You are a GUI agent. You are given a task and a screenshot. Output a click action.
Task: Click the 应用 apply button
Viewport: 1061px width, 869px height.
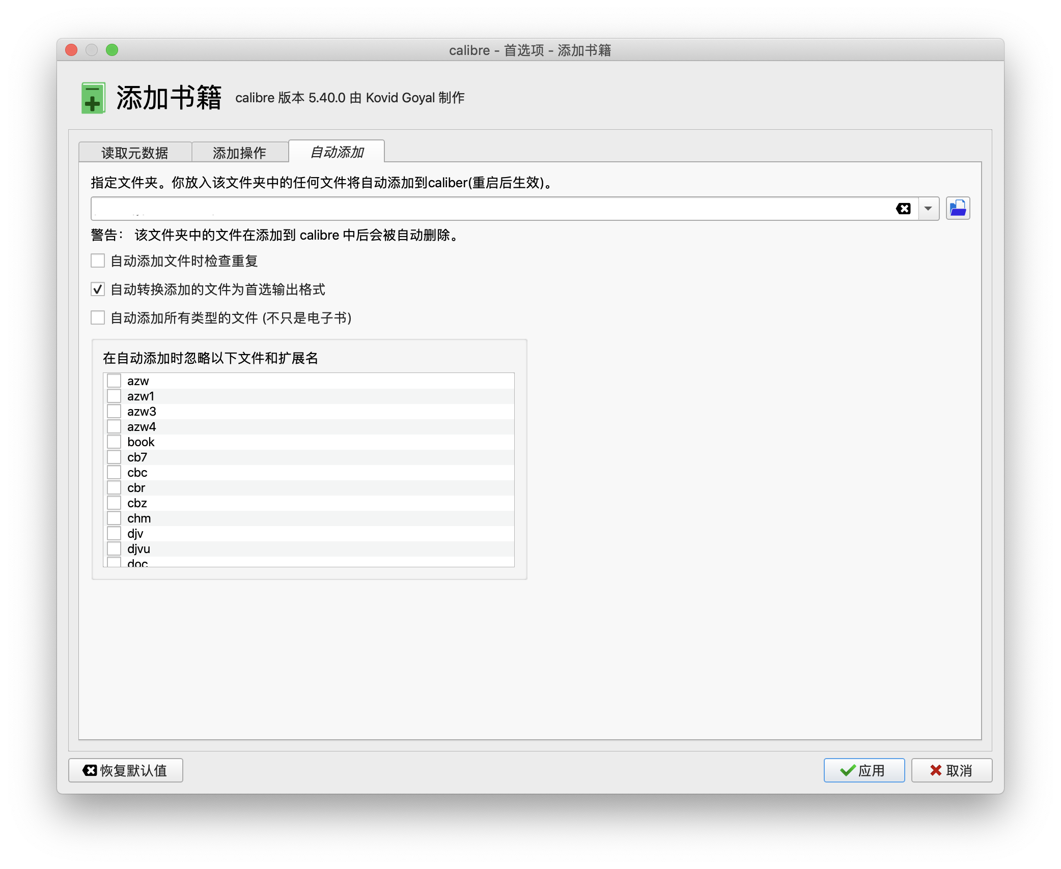[x=863, y=770]
